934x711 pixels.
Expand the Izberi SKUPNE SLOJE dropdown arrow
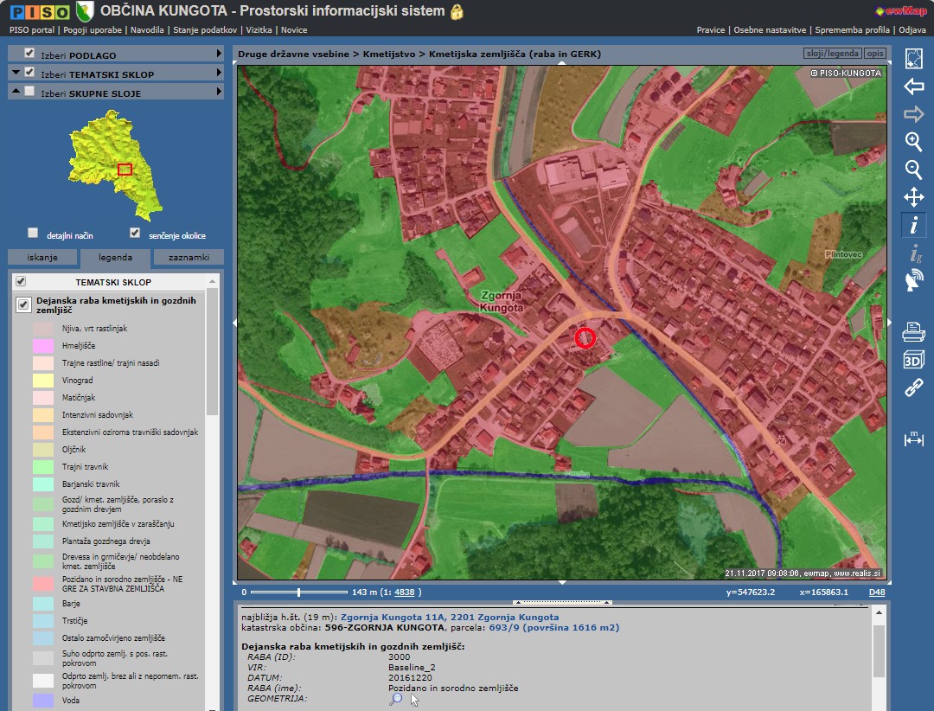click(x=219, y=93)
